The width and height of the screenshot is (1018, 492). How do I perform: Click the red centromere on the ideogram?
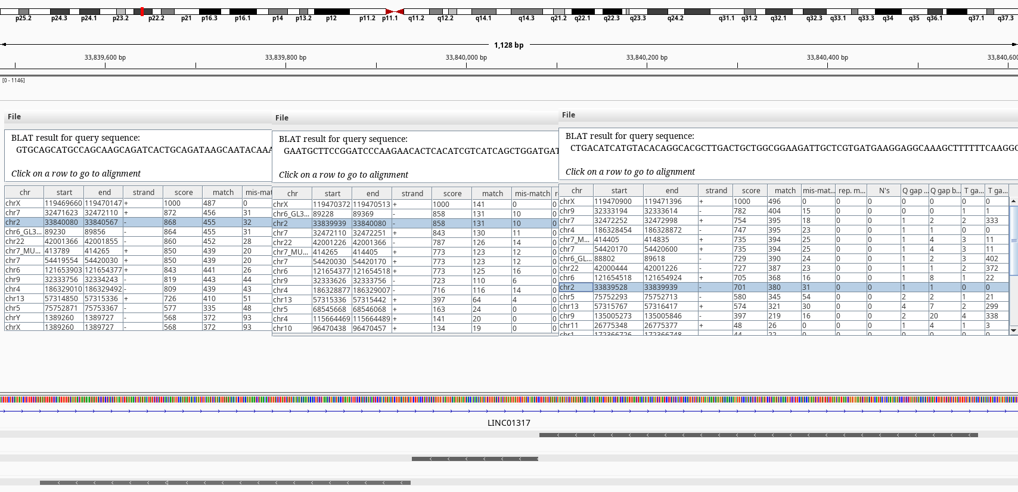(395, 11)
